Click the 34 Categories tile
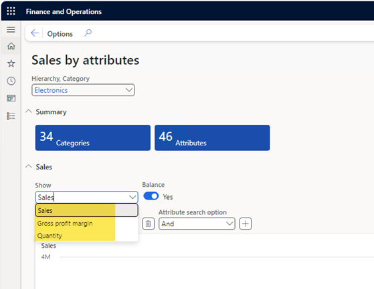This screenshot has width=374, height=289. pyautogui.click(x=93, y=137)
